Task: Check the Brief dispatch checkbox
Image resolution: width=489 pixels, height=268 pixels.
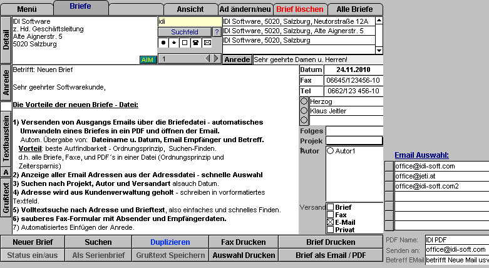Action: (330, 207)
